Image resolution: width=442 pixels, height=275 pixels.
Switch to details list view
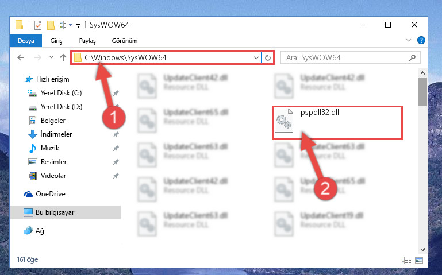(406, 261)
